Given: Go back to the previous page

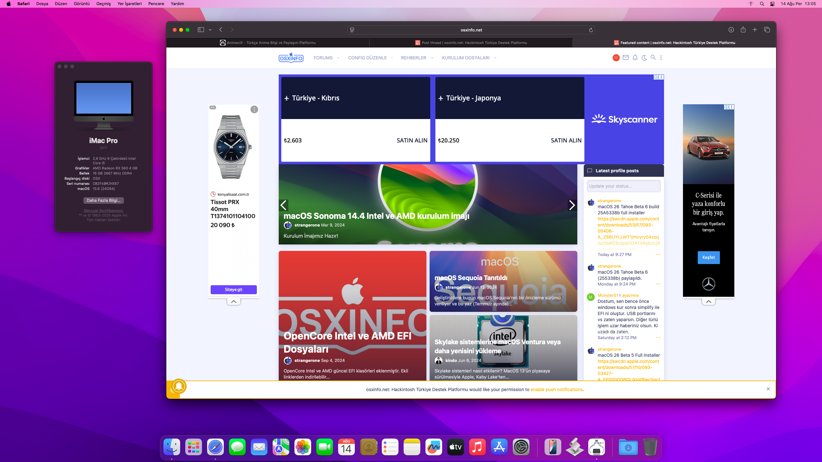Looking at the screenshot, I should (221, 30).
